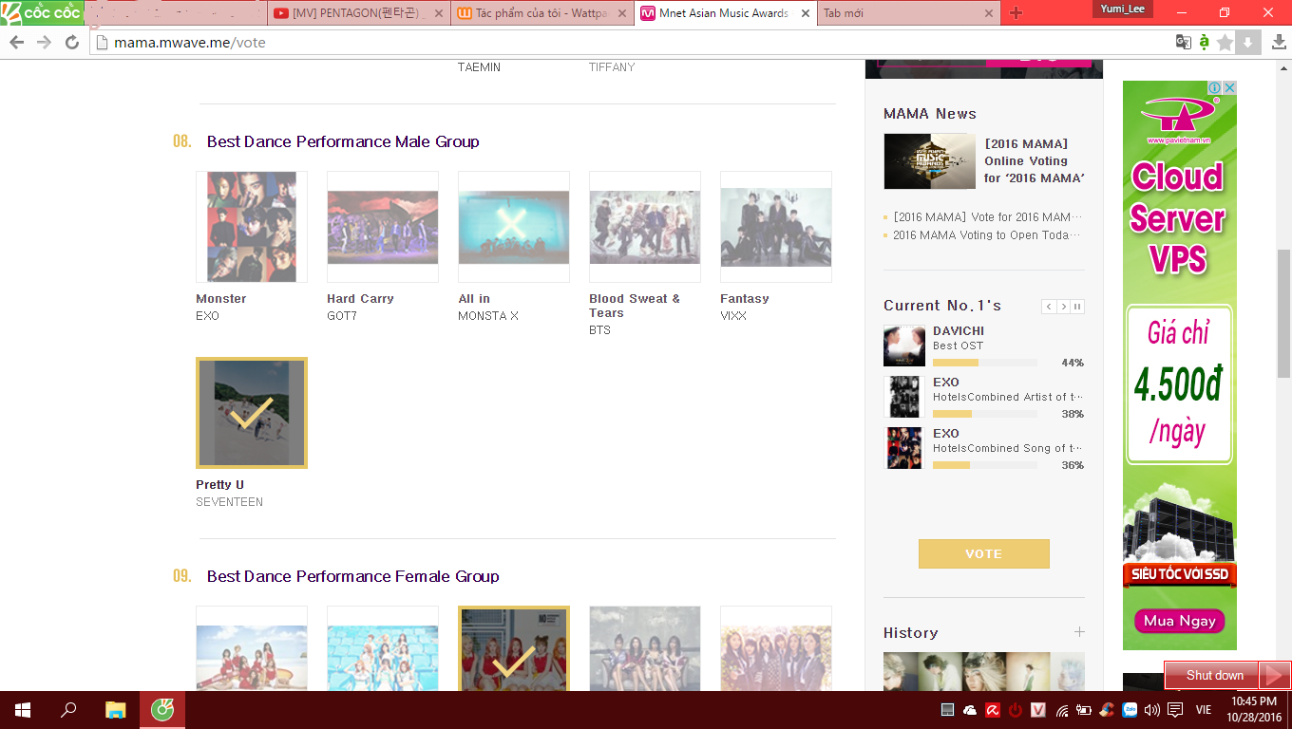Select the second Female Group nominee thumbnail

[383, 648]
